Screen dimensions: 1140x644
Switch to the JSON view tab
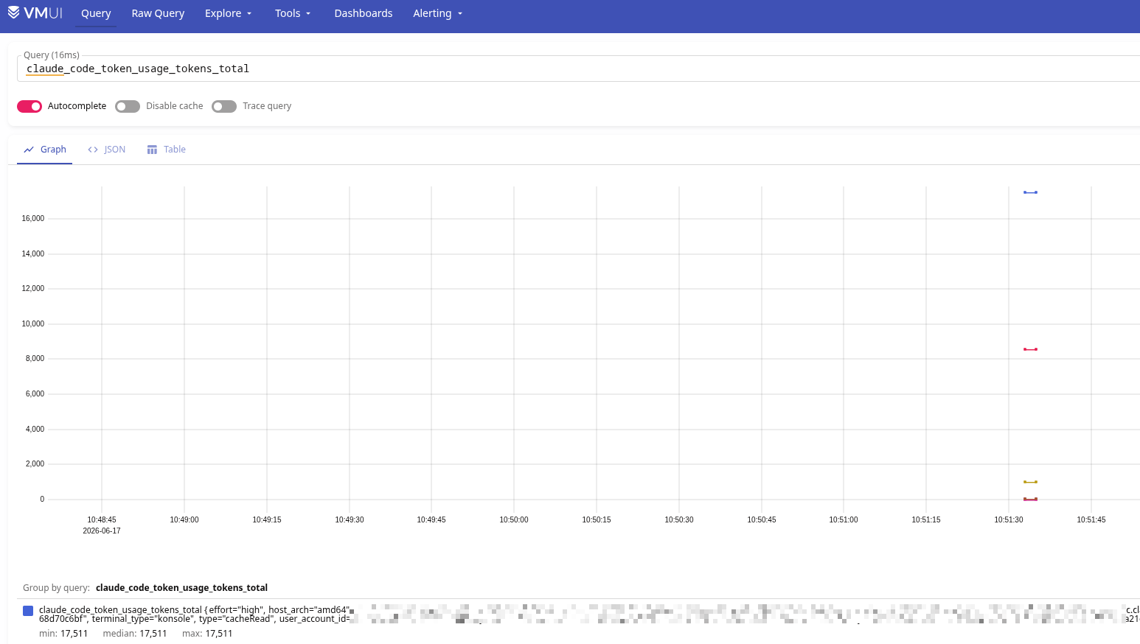107,150
